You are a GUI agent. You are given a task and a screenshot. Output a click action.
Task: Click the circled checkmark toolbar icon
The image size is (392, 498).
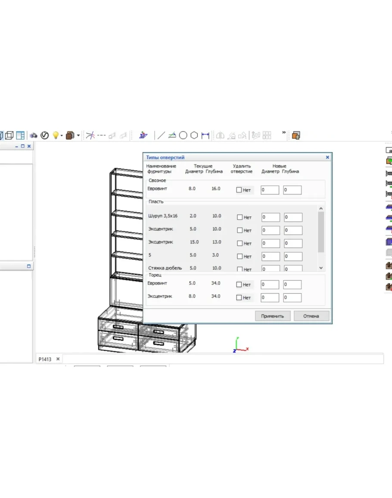point(44,135)
